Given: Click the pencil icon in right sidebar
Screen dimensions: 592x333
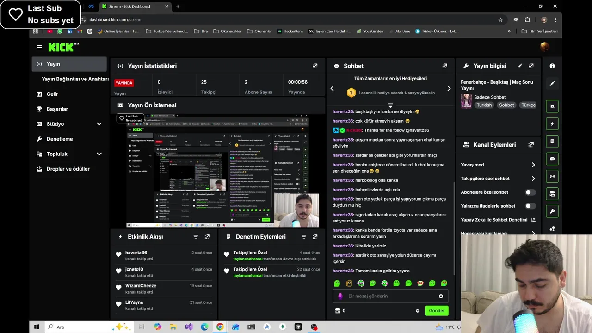Looking at the screenshot, I should point(552,84).
